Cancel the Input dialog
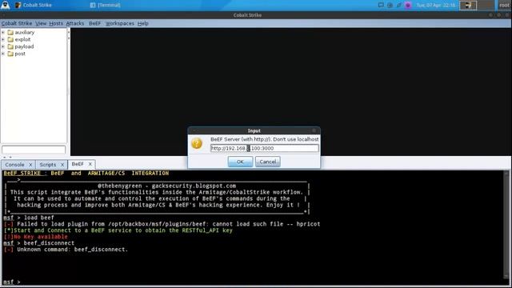 pos(268,162)
